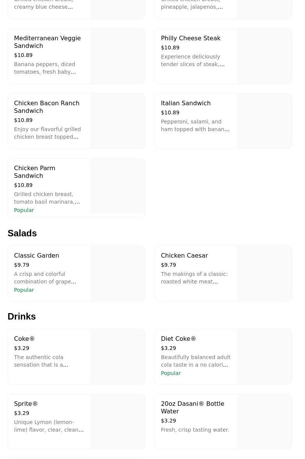Open Chicken Bacon Ranch Sandwich details
The width and height of the screenshot is (305, 459).
tap(47, 107)
